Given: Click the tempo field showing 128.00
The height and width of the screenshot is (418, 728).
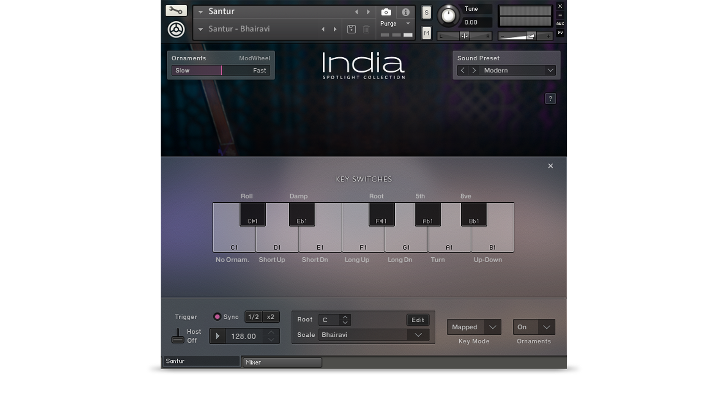Looking at the screenshot, I should click(243, 336).
